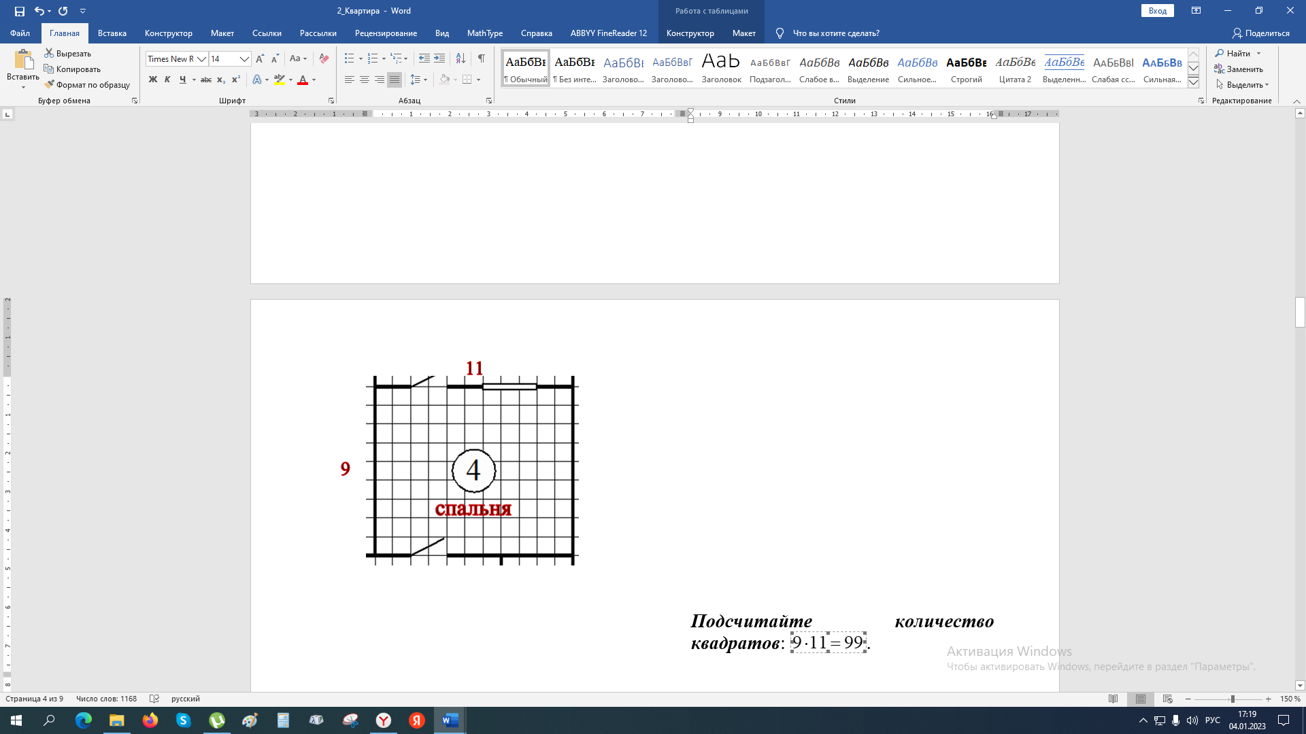
Task: Align text right
Action: pos(380,80)
